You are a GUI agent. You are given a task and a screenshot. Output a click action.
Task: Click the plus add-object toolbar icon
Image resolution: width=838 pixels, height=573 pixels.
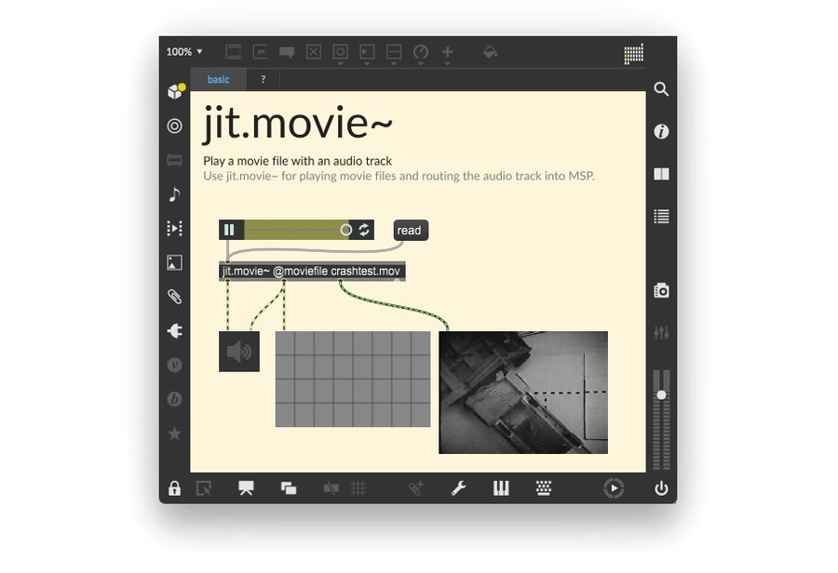(447, 52)
